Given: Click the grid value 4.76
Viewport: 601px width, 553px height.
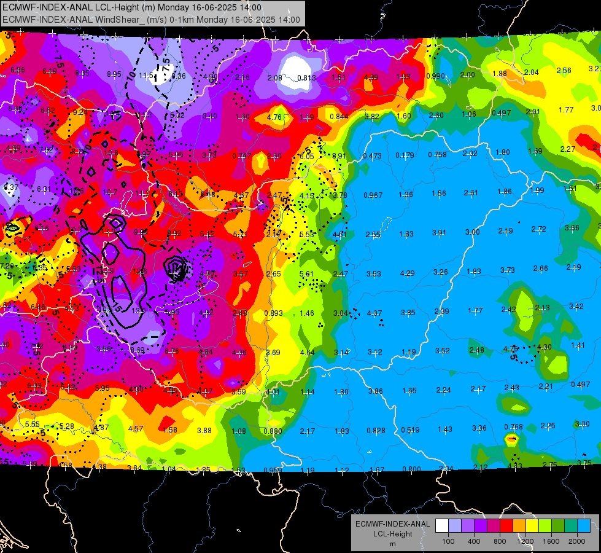Looking at the screenshot, I should tap(274, 117).
